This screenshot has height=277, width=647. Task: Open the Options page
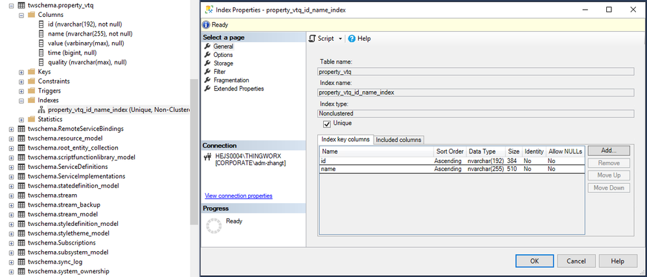223,55
